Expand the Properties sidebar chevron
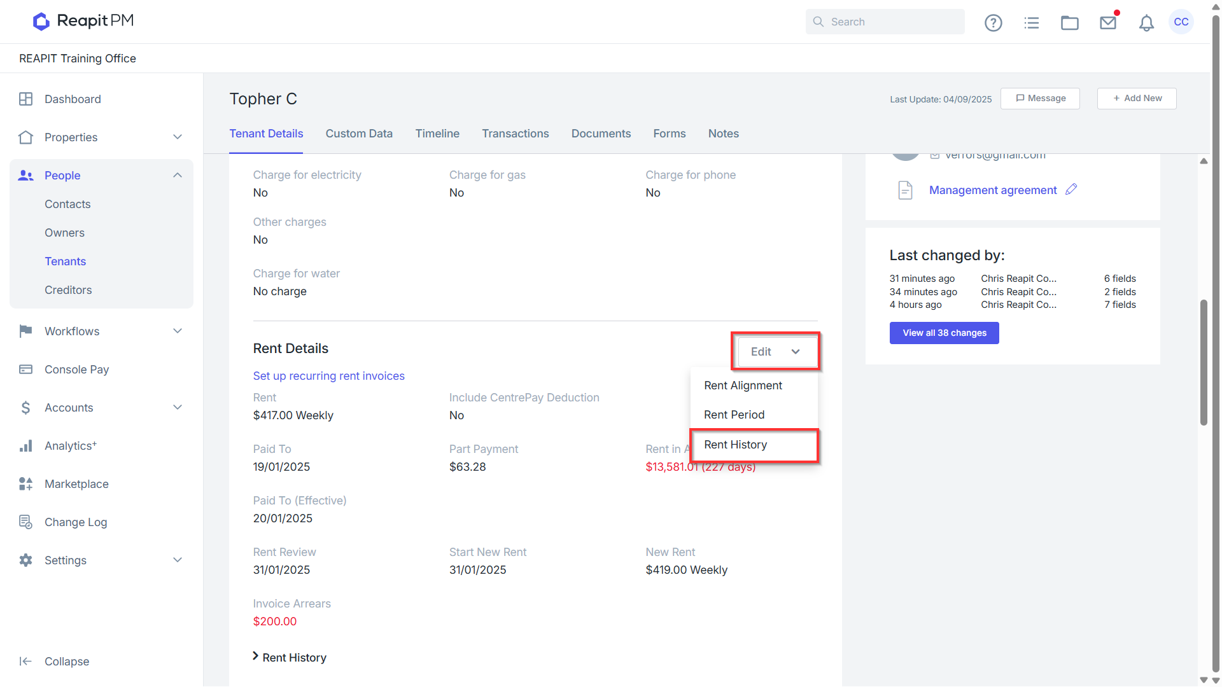The width and height of the screenshot is (1222, 687). (178, 137)
